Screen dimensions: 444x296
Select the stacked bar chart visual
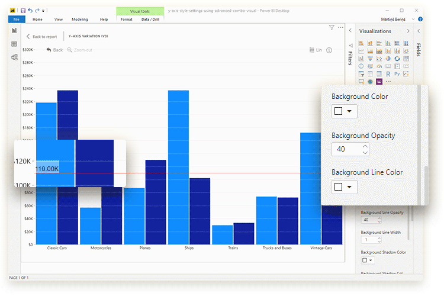pos(361,43)
